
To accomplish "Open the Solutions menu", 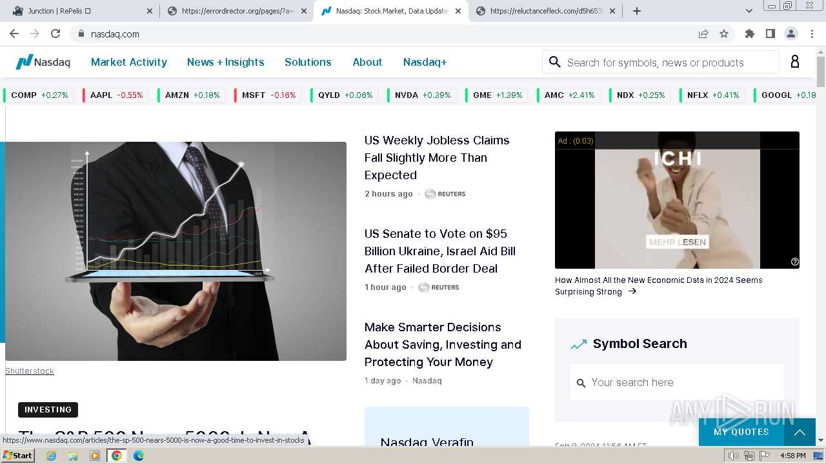I will pyautogui.click(x=308, y=62).
